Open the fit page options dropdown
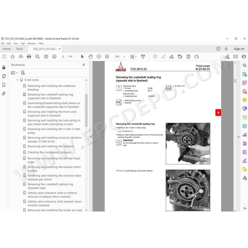 click(133, 57)
